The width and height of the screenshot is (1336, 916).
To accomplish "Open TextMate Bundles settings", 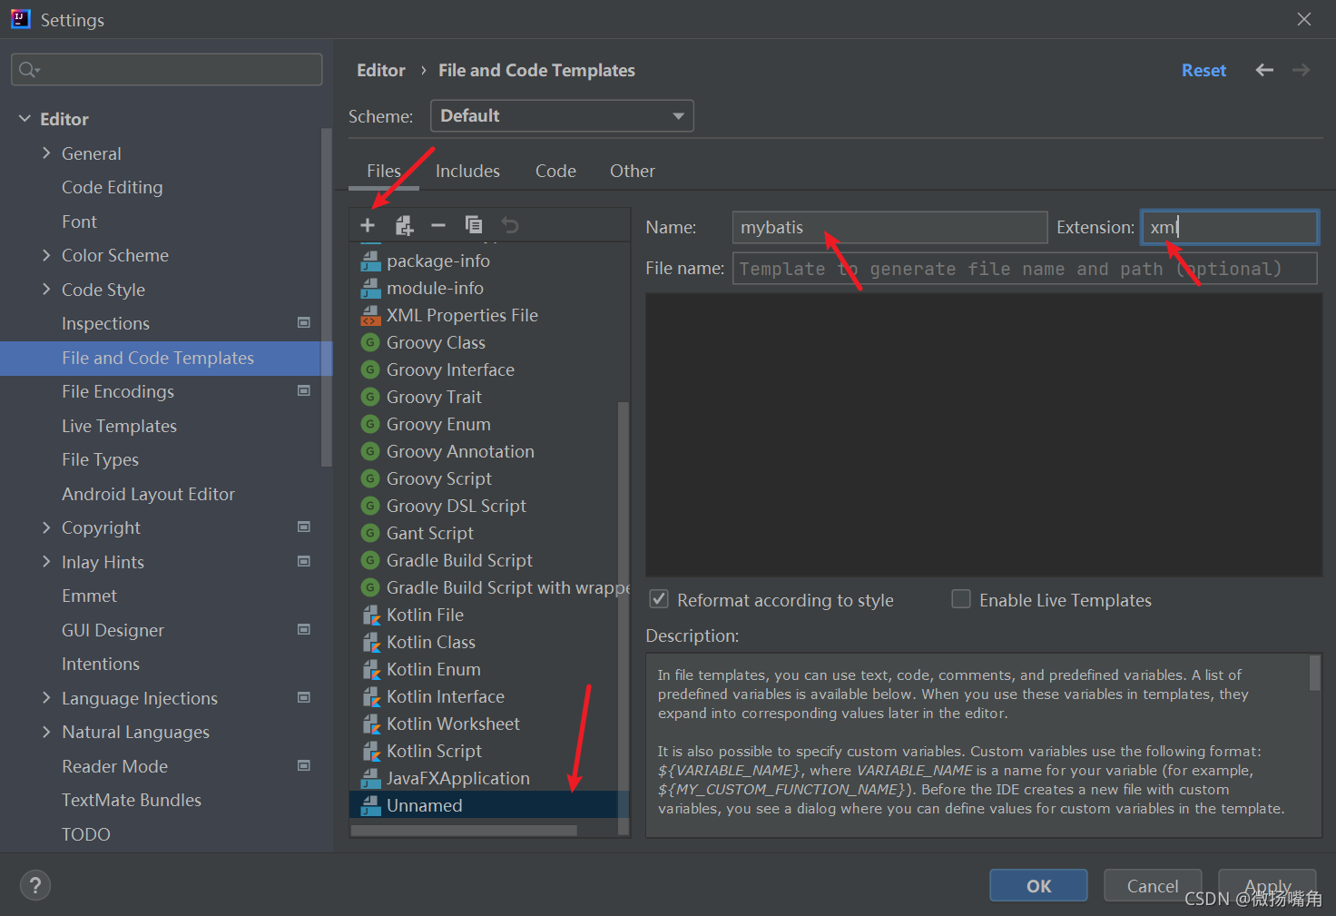I will pos(132,800).
